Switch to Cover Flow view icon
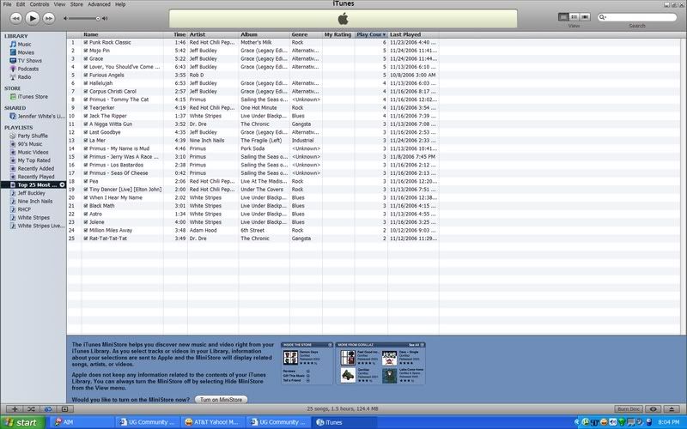This screenshot has width=687, height=429. point(585,17)
